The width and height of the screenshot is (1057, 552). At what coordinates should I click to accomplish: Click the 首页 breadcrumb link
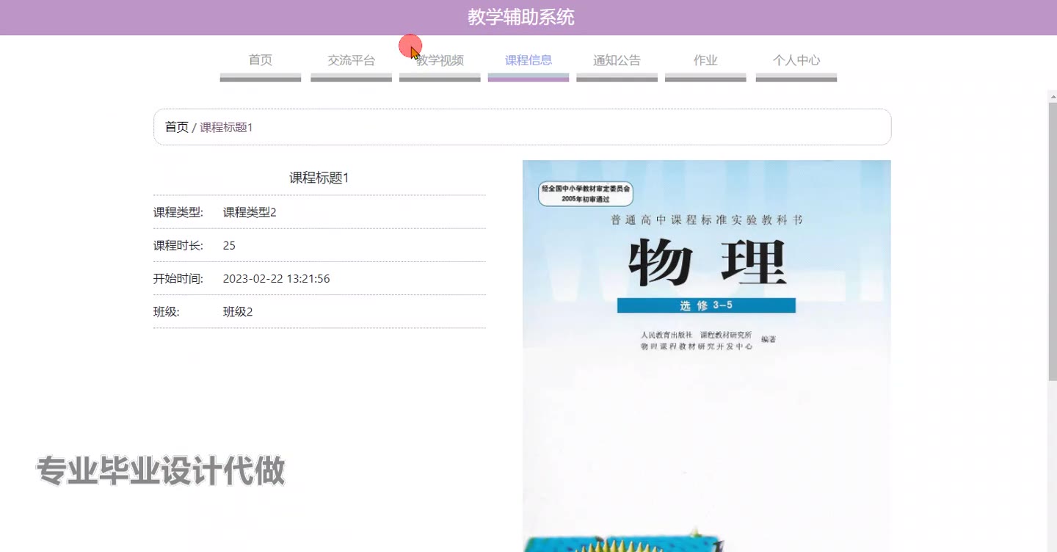coord(177,127)
